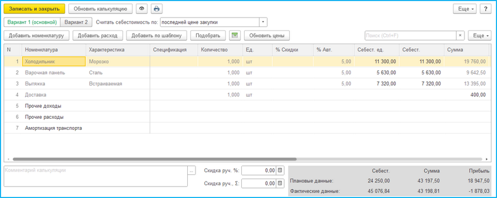Click Обновить цены button
The width and height of the screenshot is (497, 198).
267,35
